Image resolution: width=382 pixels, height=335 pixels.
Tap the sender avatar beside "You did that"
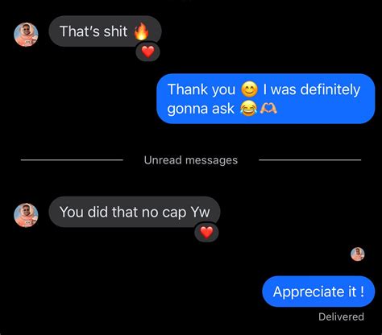point(26,215)
